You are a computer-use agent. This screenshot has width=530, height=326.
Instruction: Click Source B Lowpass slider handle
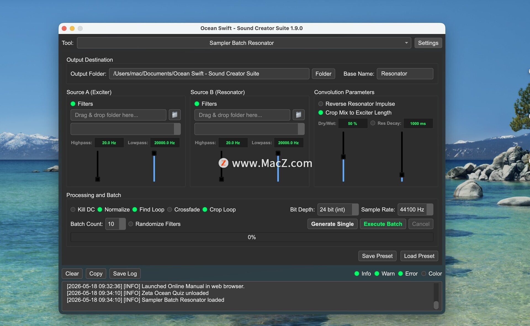[278, 153]
